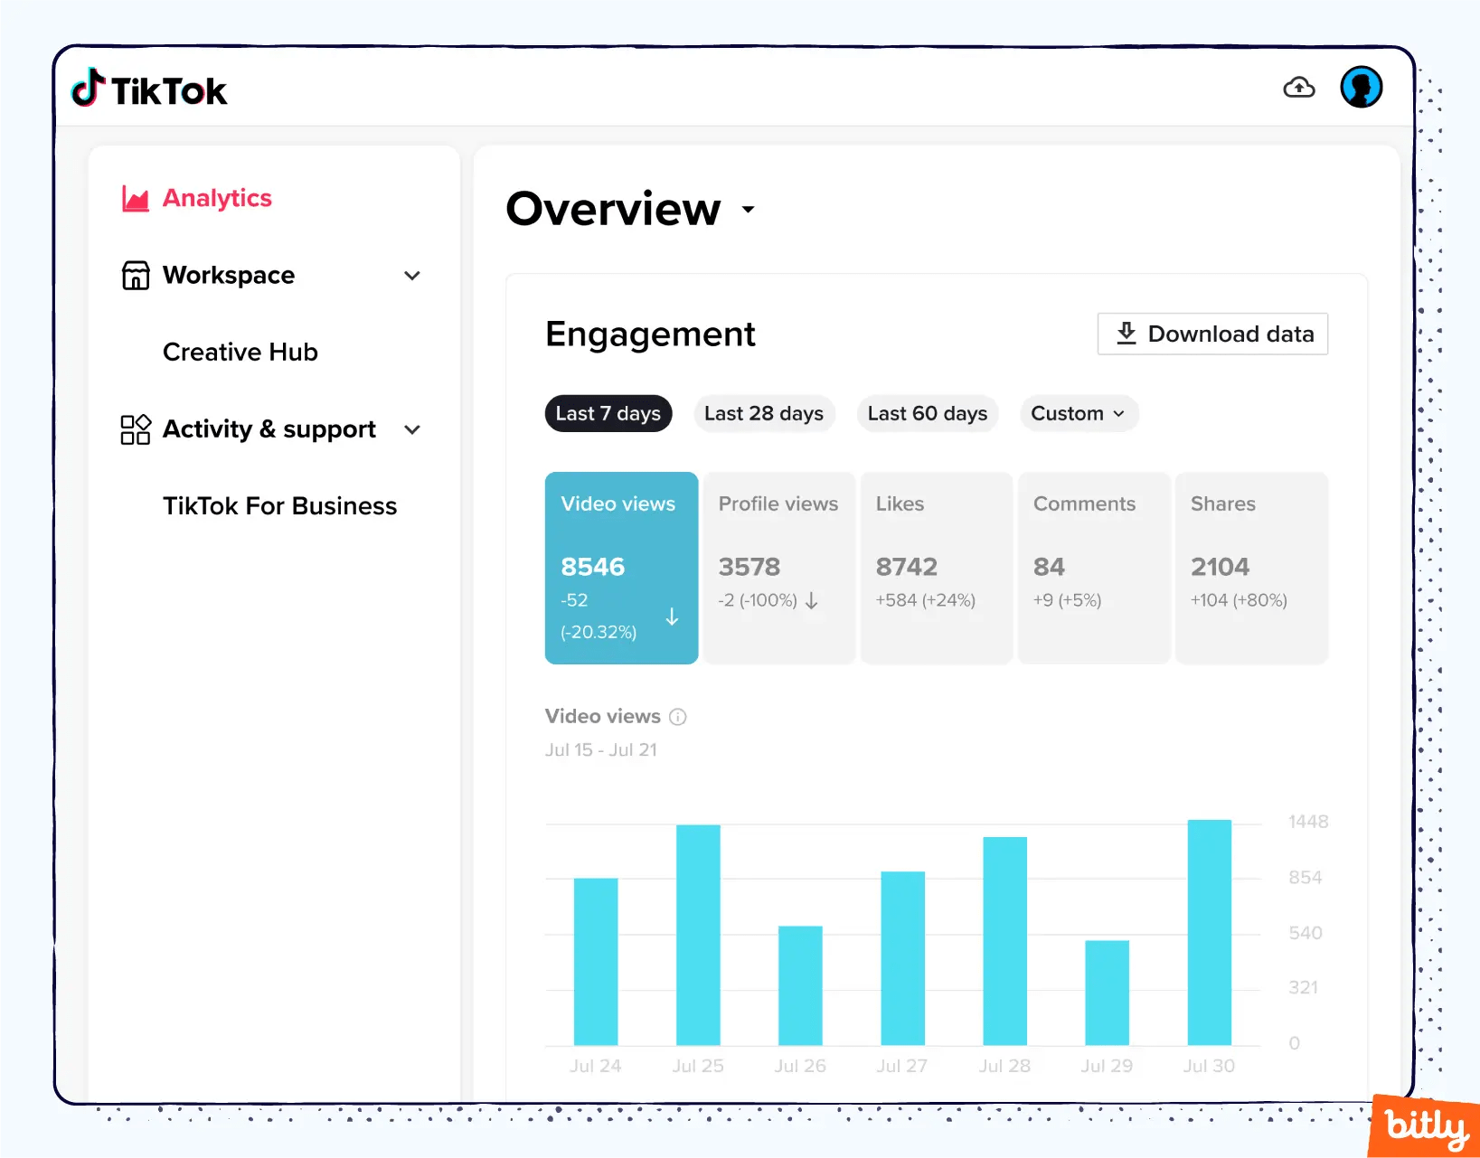The height and width of the screenshot is (1158, 1480).
Task: Open Creative Hub
Action: 240,352
